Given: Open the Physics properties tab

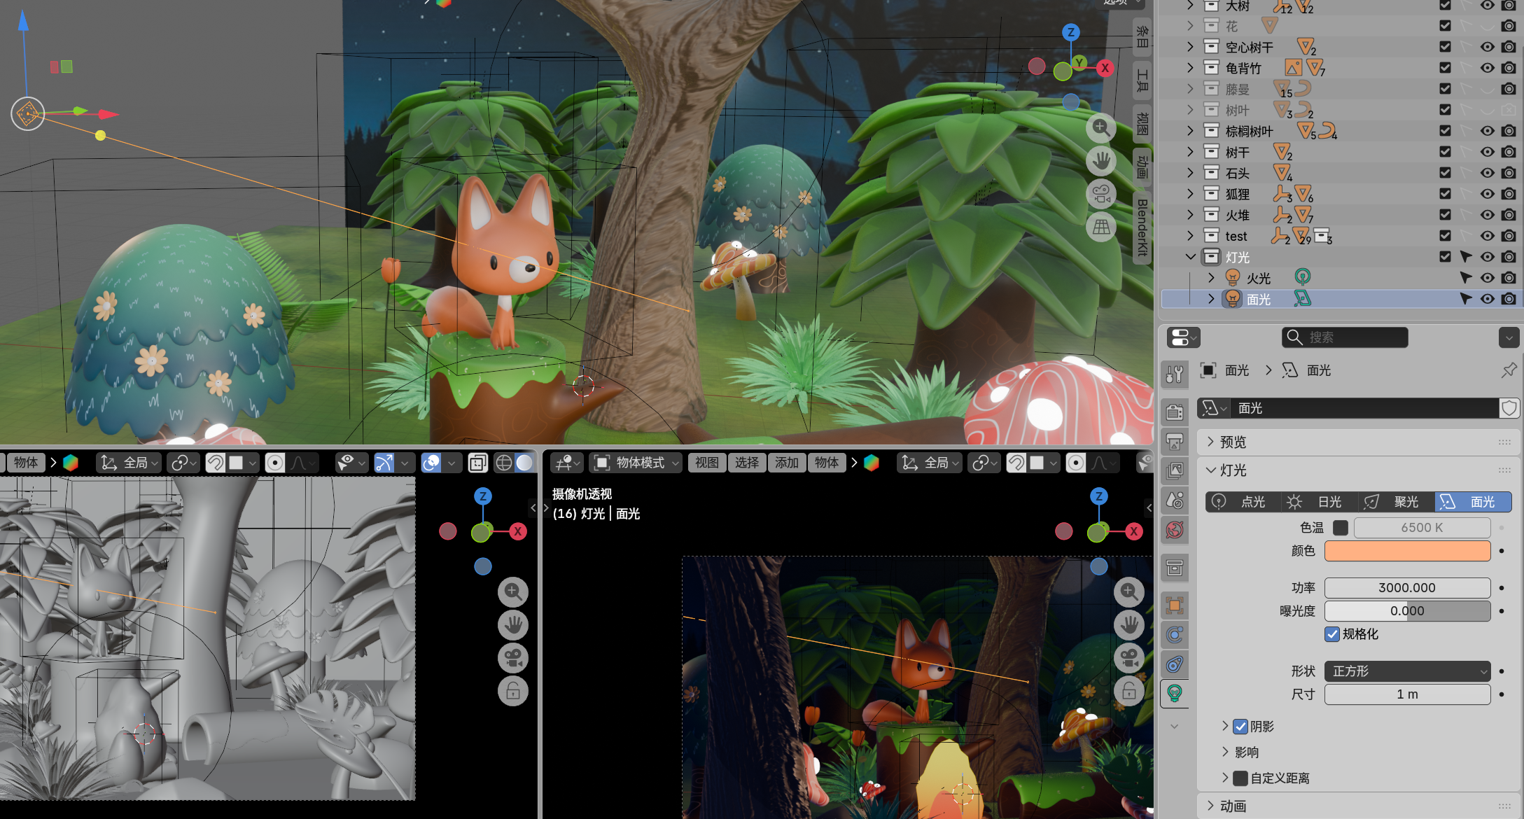Looking at the screenshot, I should click(x=1175, y=635).
